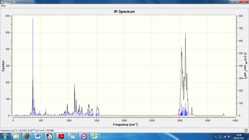Open Windows Explorer from the taskbar
The height and width of the screenshot is (140, 249).
coord(16,136)
